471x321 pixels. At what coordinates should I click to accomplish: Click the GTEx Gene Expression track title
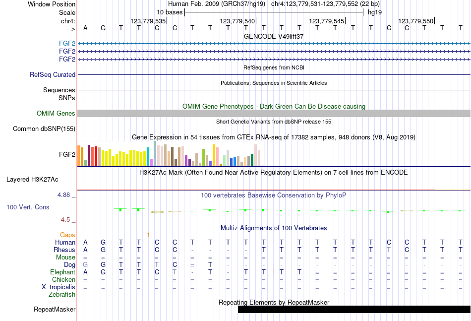(274, 137)
